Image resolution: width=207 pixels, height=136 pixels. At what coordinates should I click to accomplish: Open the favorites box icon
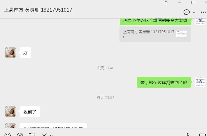[20, 134]
